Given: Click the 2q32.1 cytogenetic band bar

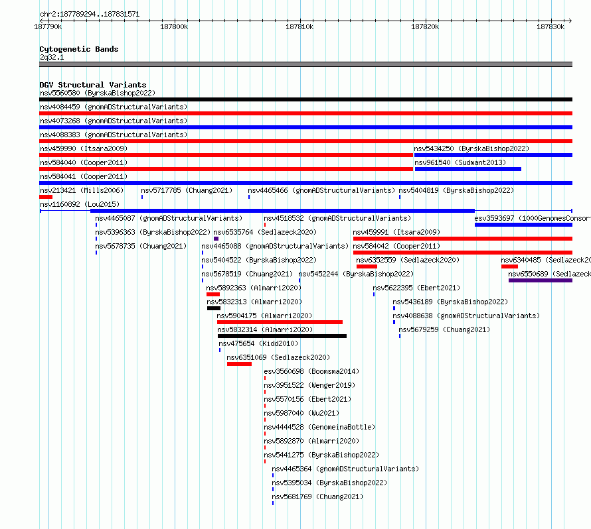Looking at the screenshot, I should point(305,64).
